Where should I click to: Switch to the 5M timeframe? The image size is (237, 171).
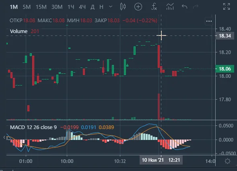click(x=27, y=7)
